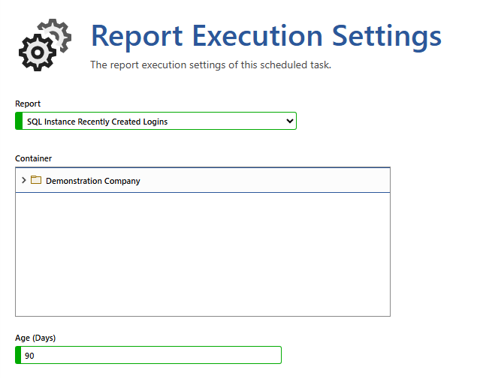Click the value 90 in Age field
Viewport: 480px width, 382px height.
point(29,356)
